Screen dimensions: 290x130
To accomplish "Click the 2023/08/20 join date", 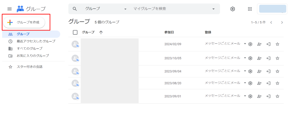I will [173, 83].
